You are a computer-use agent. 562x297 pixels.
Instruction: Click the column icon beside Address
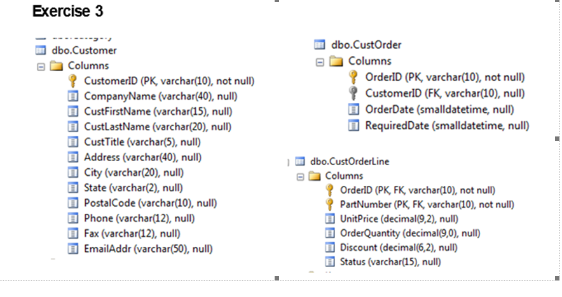(x=73, y=157)
